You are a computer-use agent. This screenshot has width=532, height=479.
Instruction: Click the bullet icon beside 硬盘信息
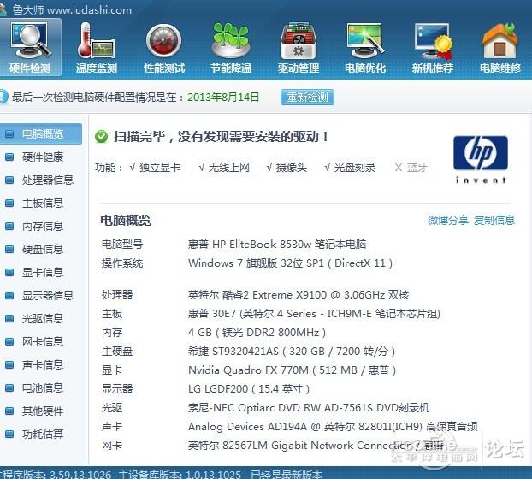(x=9, y=250)
